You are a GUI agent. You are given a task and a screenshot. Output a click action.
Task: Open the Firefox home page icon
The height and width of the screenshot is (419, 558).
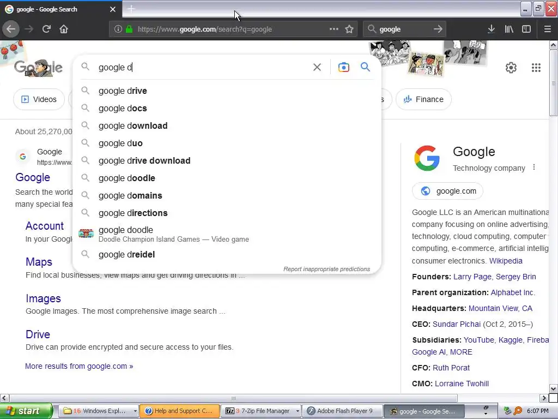[x=64, y=29]
